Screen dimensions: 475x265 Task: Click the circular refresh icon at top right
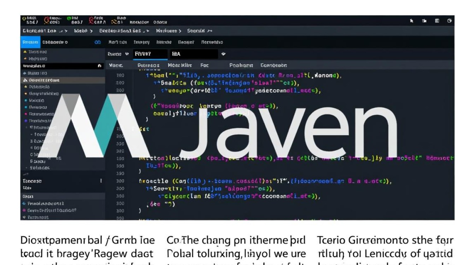pyautogui.click(x=450, y=21)
